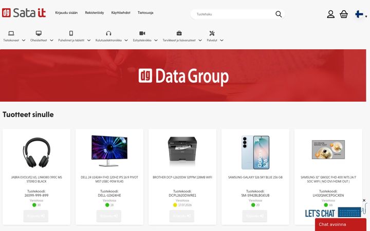This screenshot has height=231, width=370.
Task: Expand the Kulutuselektroniikka chevron
Action: (x=126, y=41)
